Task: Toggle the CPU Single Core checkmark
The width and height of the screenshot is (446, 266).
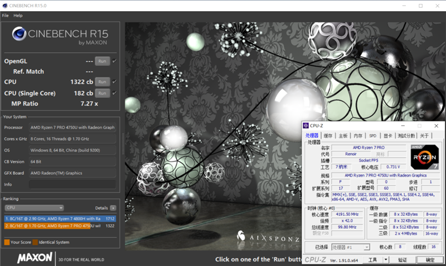Action: coord(114,93)
